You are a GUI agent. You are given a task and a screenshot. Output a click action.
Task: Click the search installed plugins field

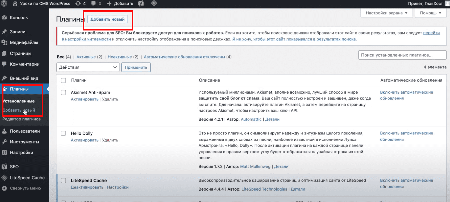coord(402,55)
